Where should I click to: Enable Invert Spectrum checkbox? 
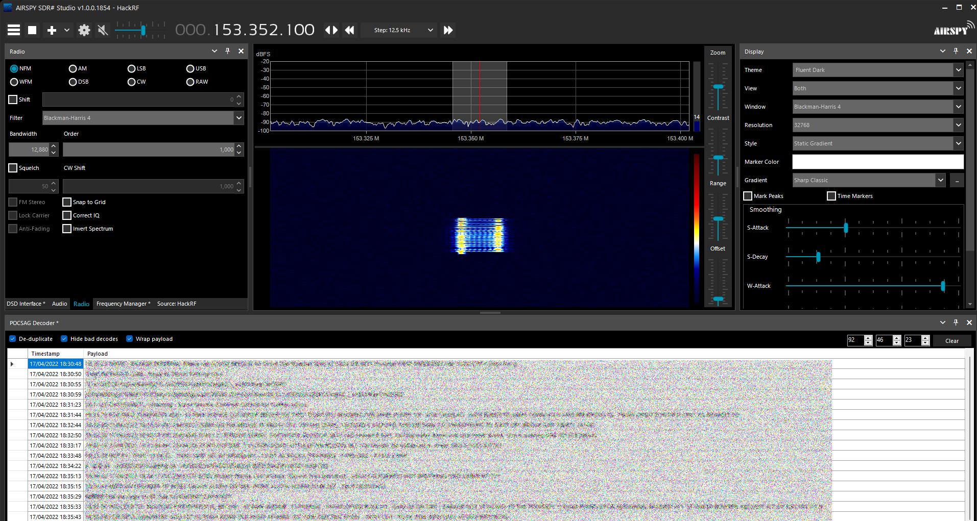66,229
